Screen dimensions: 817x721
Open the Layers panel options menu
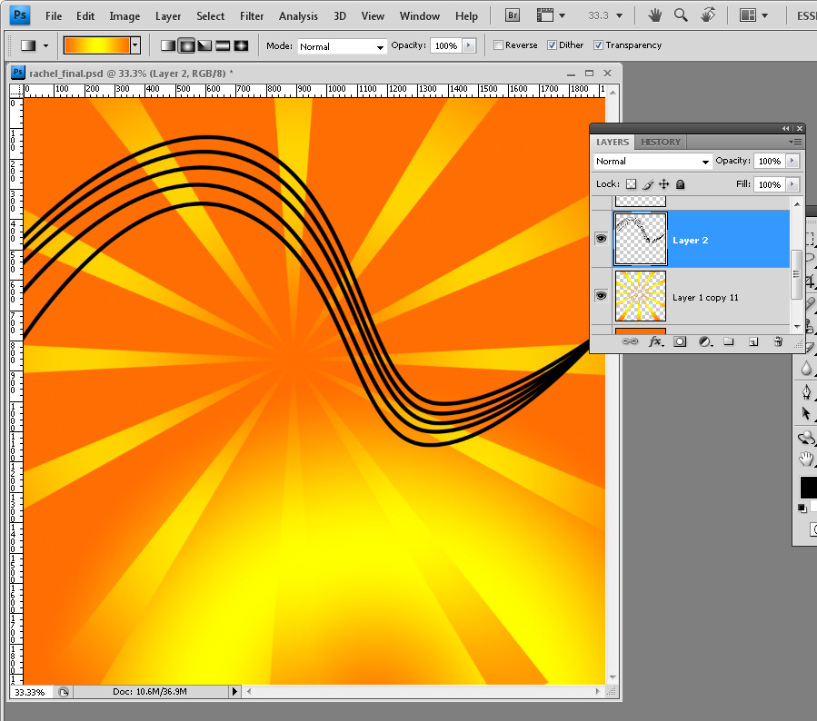(794, 142)
